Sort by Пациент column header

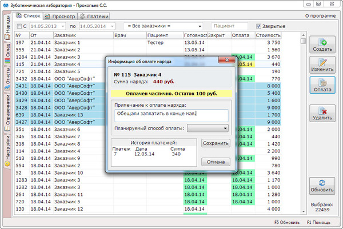(x=165, y=35)
